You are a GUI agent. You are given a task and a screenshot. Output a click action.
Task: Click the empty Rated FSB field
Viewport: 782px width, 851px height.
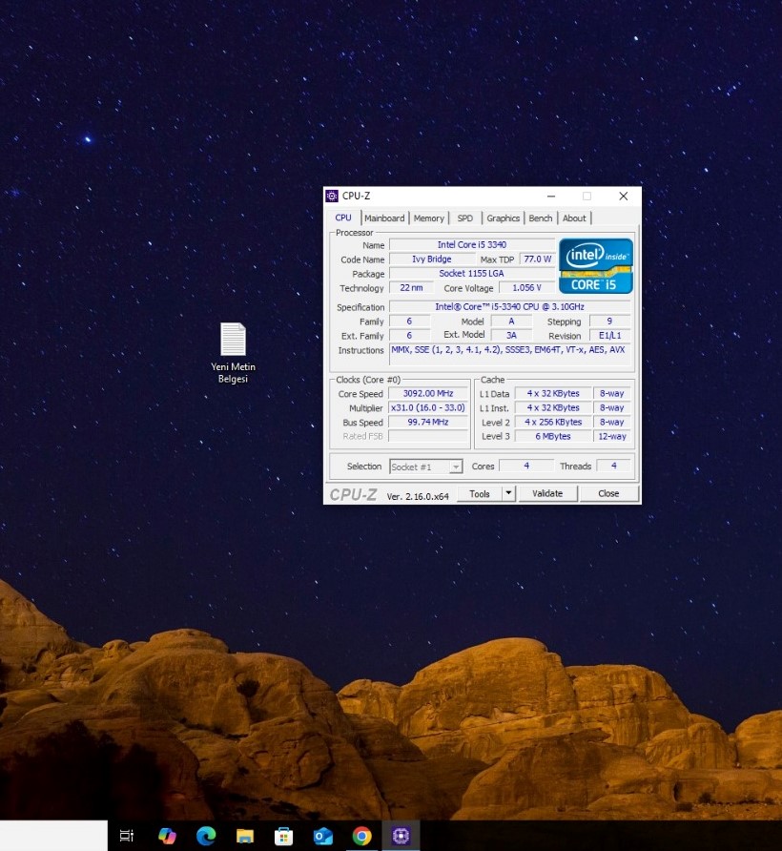pyautogui.click(x=428, y=436)
